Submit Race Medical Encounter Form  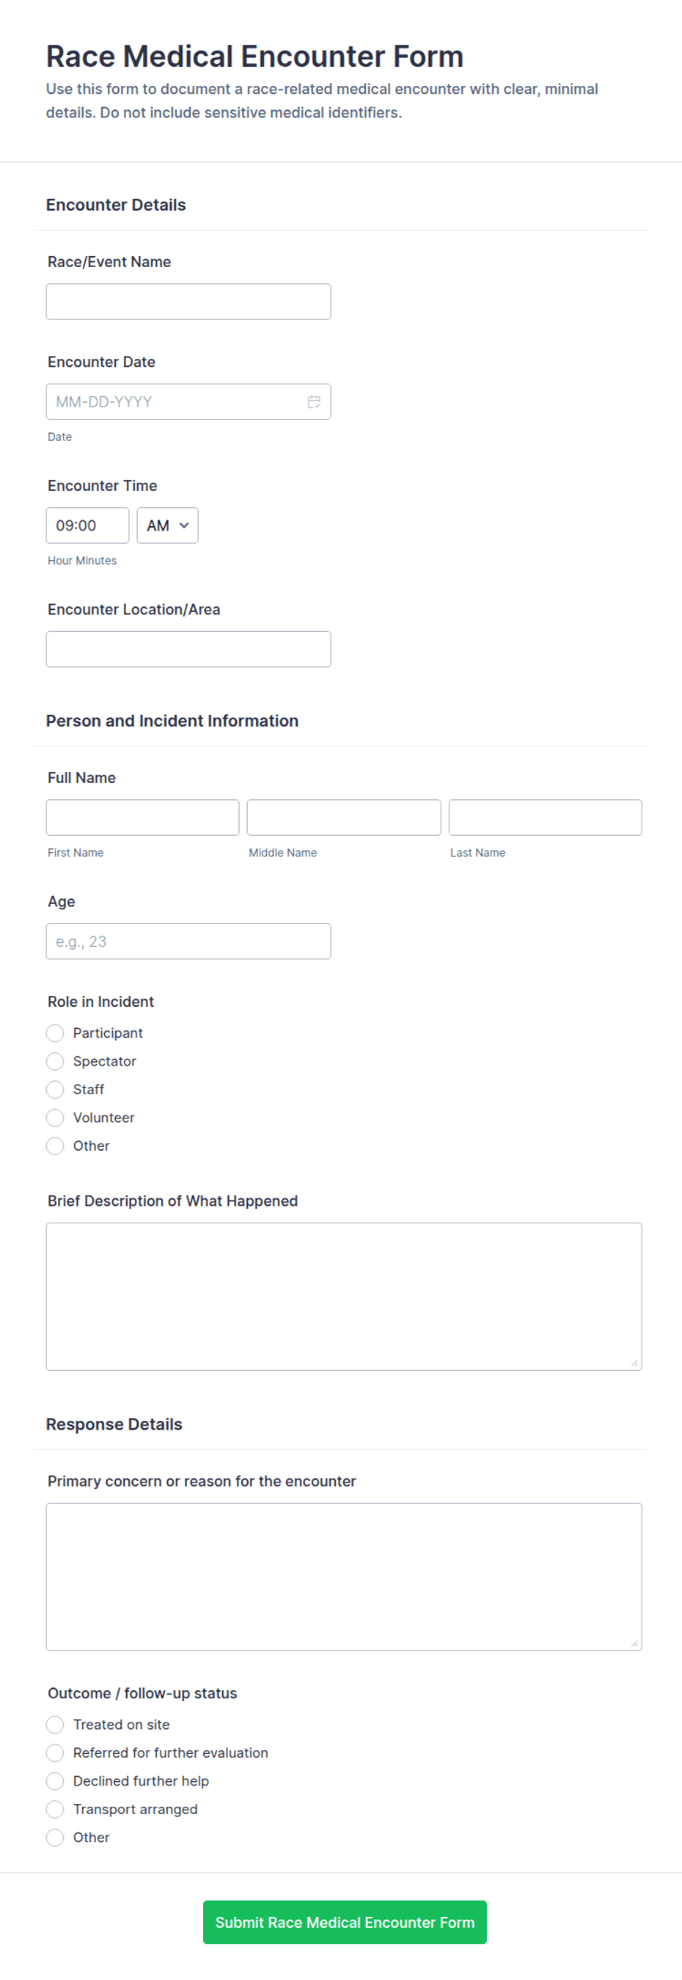point(345,1922)
